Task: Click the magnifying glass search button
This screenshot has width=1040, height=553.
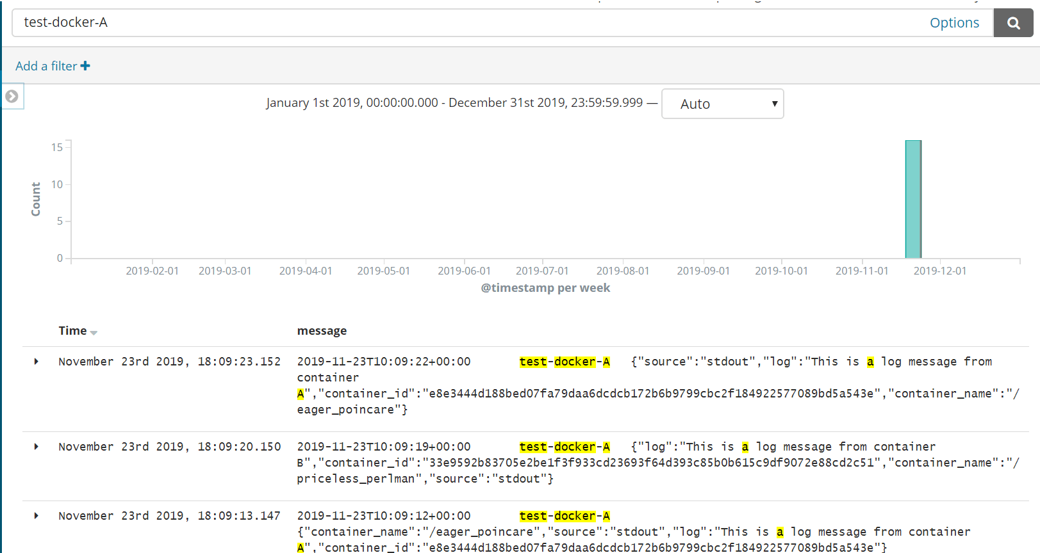Action: (x=1013, y=23)
